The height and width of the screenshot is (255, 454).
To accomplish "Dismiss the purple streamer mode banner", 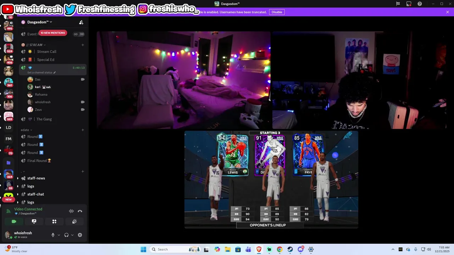I will (x=448, y=12).
